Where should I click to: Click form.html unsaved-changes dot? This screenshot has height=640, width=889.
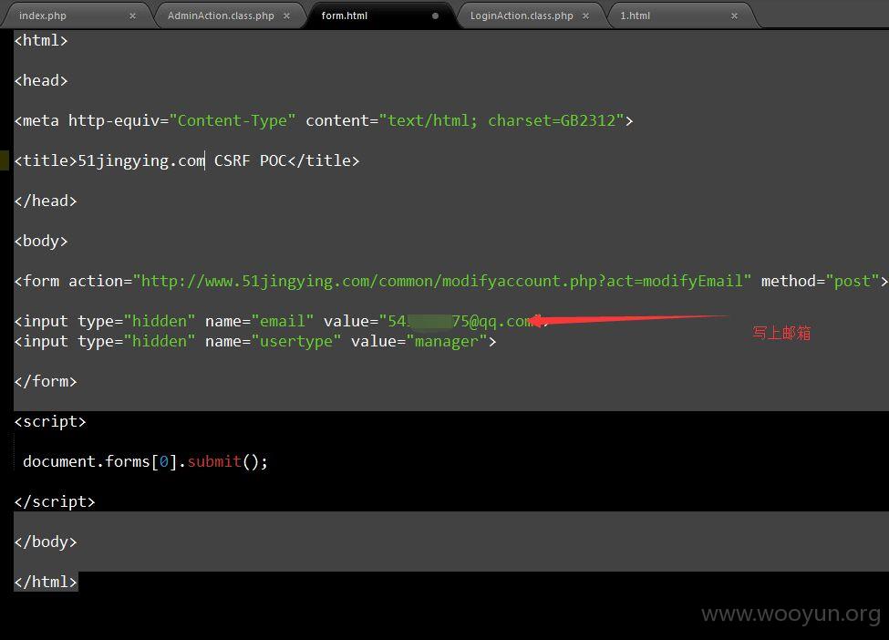(x=435, y=15)
